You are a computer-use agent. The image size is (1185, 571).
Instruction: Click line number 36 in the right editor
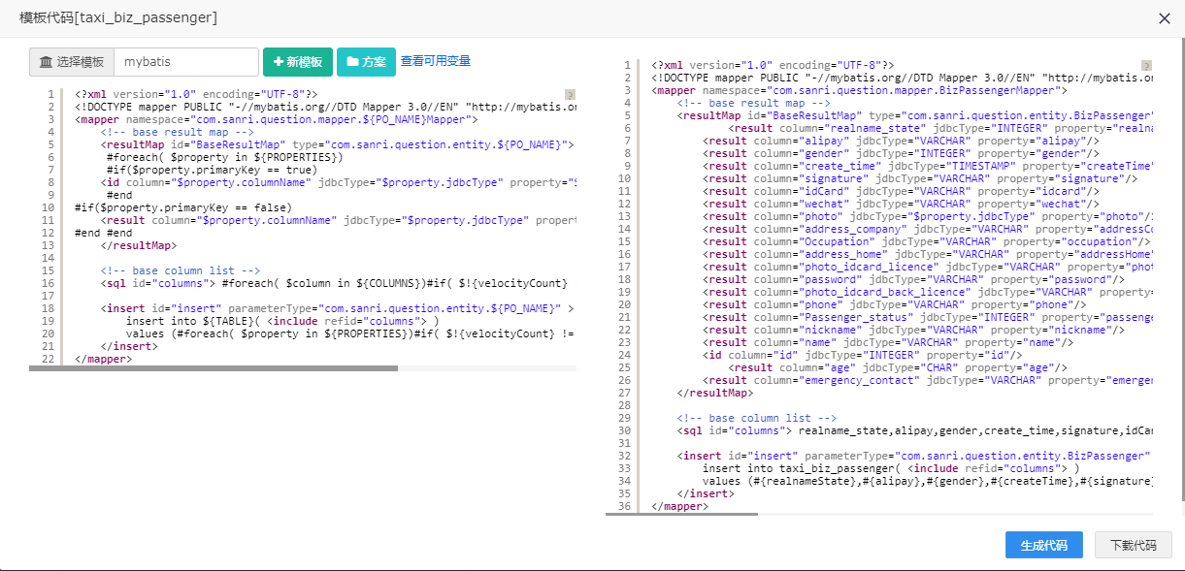click(x=625, y=506)
